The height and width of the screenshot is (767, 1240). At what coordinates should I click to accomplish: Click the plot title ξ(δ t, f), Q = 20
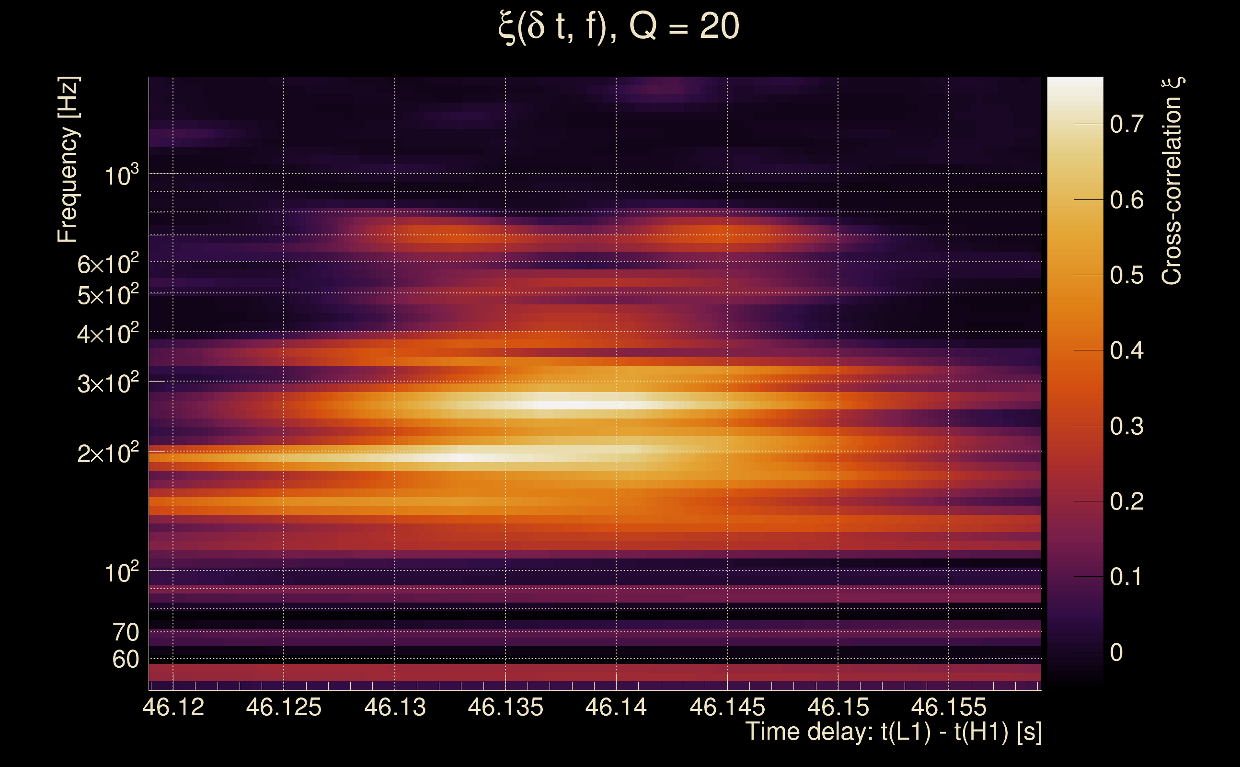(x=619, y=26)
